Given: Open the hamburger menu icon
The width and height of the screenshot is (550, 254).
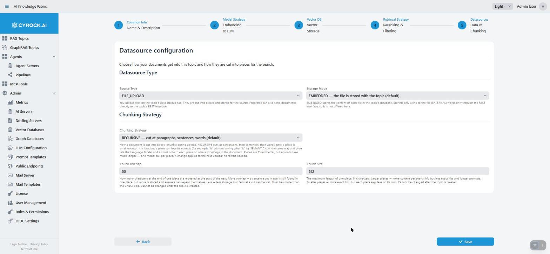Looking at the screenshot, I should click(7, 6).
